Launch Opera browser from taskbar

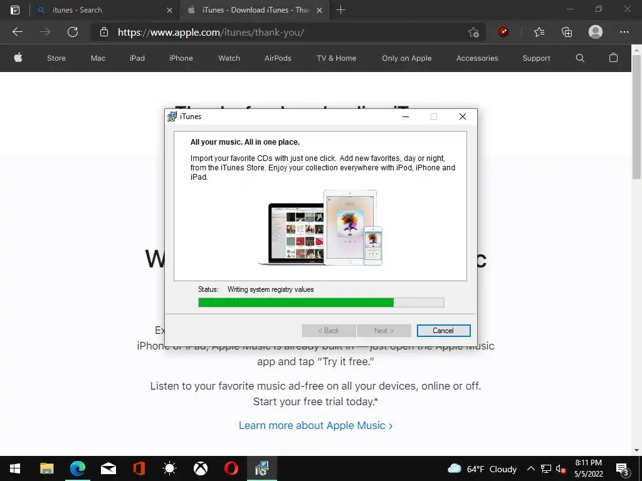(231, 468)
